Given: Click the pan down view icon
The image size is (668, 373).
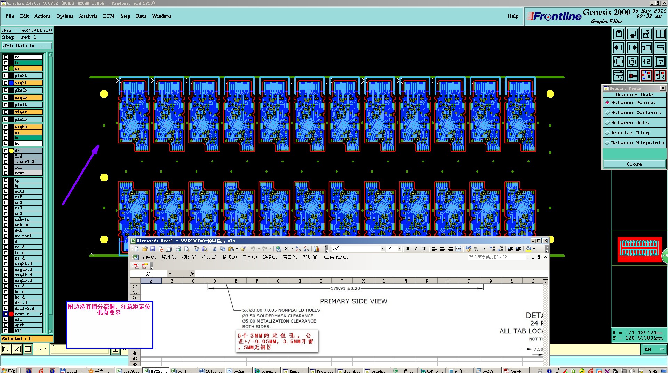Looking at the screenshot, I should (x=633, y=34).
